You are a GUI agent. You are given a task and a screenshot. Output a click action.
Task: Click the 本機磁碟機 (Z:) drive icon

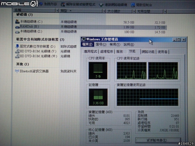point(17,32)
